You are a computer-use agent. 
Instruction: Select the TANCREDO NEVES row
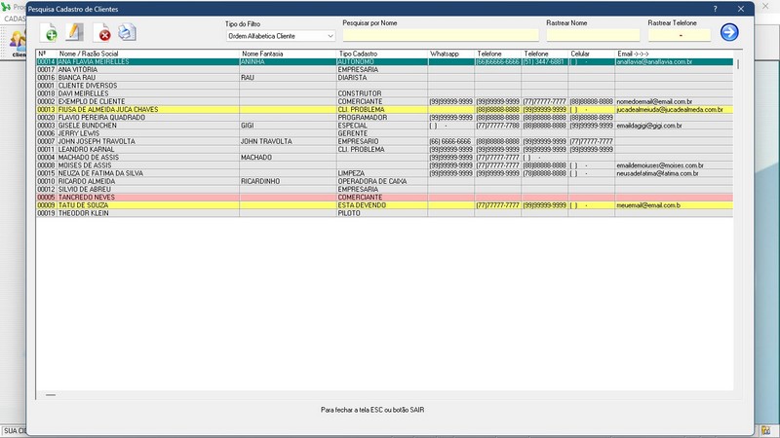pos(384,198)
